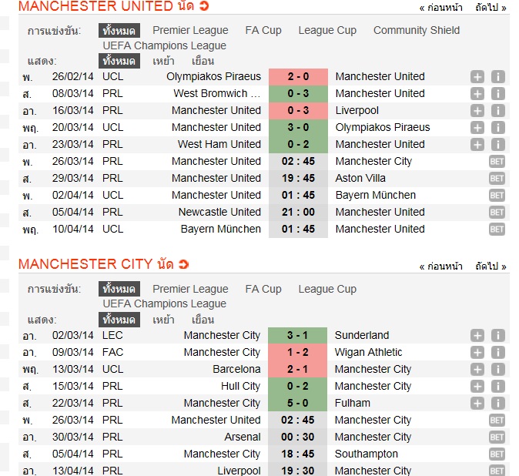Go to ก่อนหน้า in Manchester United section

(x=441, y=8)
